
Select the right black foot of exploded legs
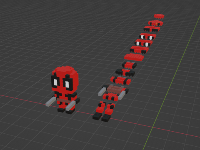106,118
